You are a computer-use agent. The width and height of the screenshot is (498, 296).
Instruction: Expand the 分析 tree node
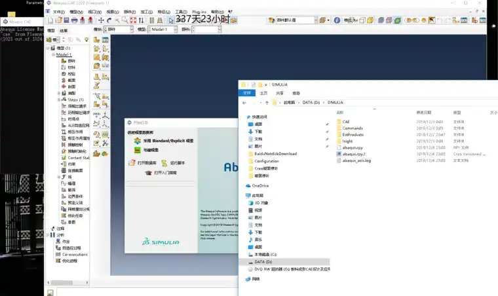tap(48, 234)
